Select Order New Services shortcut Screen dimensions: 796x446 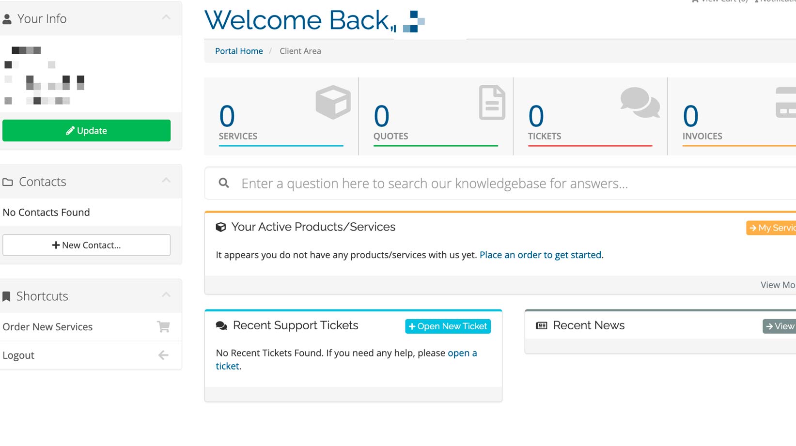[47, 327]
